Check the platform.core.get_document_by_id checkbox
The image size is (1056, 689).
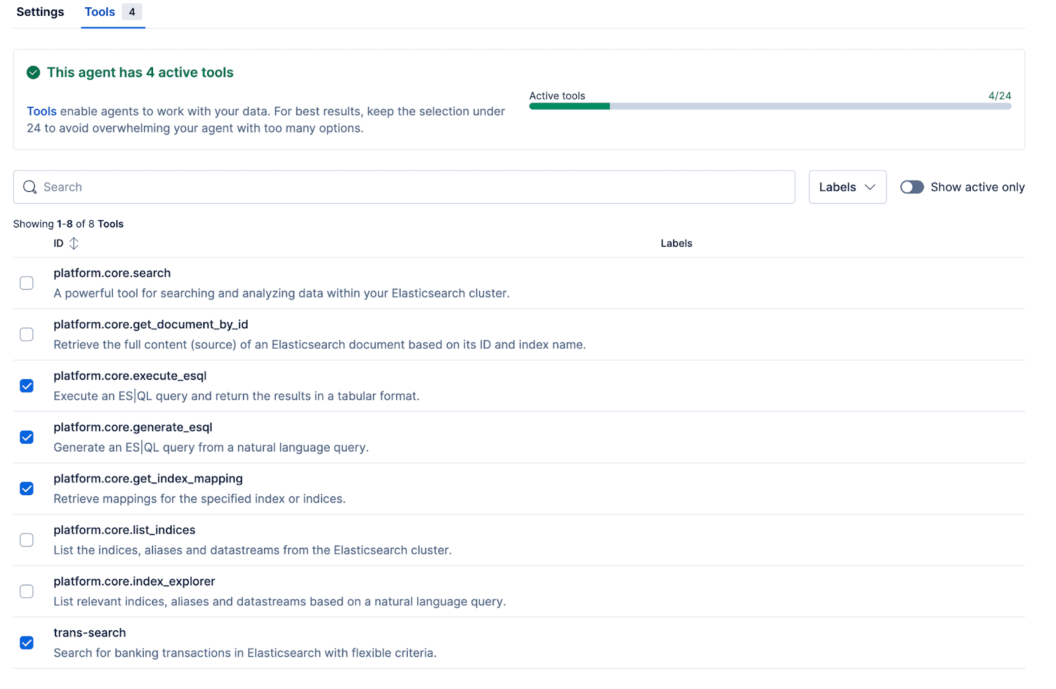pyautogui.click(x=26, y=334)
